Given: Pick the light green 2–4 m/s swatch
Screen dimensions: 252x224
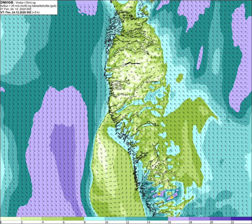Looking at the screenshot, I should (x=31, y=218).
